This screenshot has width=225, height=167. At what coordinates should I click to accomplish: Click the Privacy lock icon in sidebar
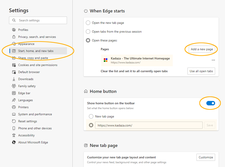[x=14, y=37]
